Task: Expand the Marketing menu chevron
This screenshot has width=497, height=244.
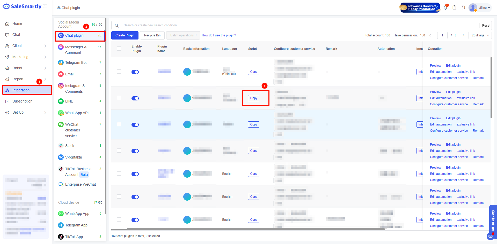Action: click(x=45, y=57)
